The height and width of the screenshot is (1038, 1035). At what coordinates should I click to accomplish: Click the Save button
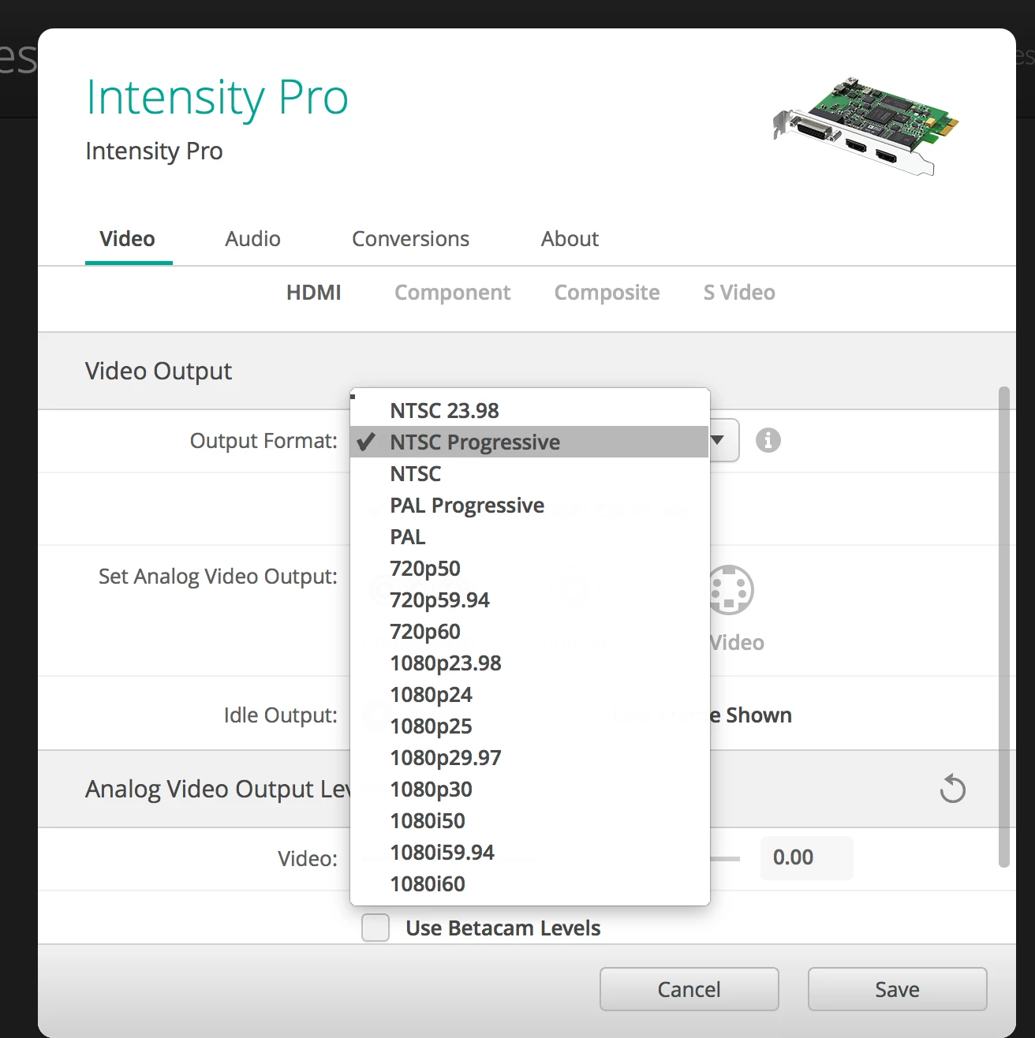coord(897,989)
